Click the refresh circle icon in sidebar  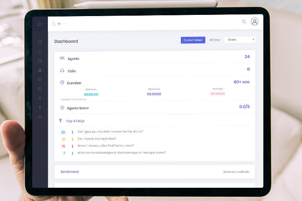click(39, 88)
